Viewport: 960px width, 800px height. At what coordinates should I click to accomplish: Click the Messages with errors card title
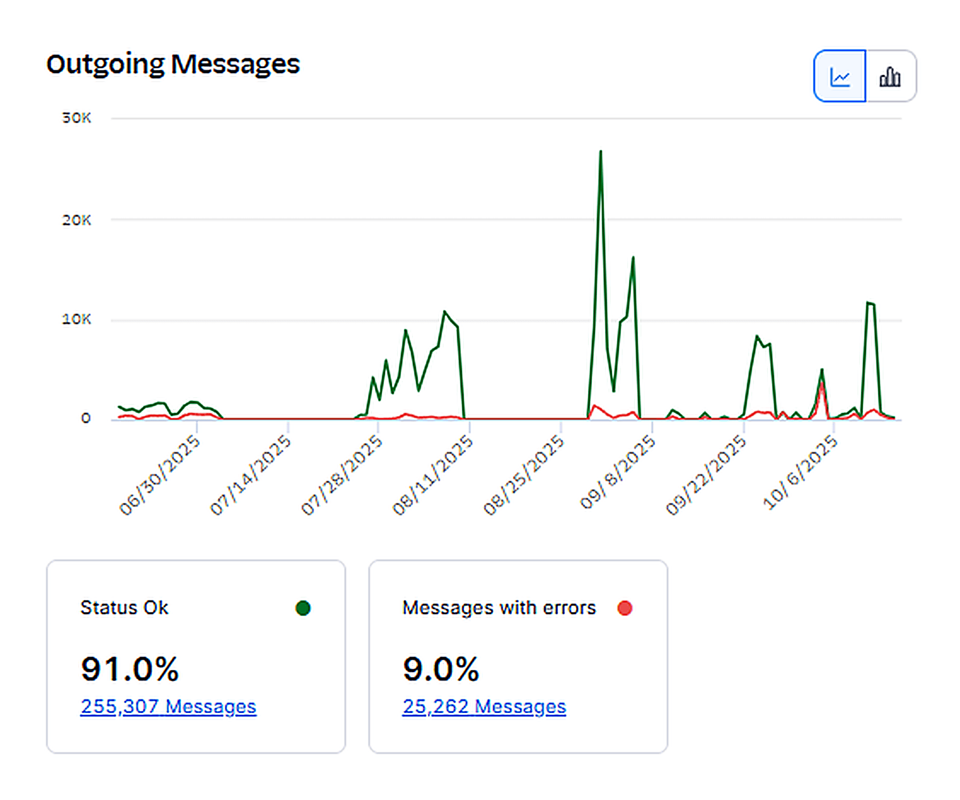[499, 608]
